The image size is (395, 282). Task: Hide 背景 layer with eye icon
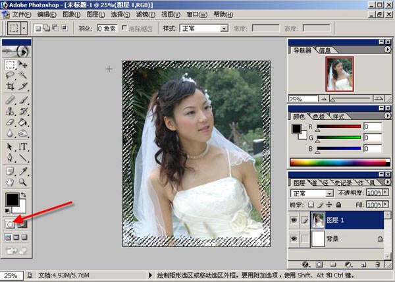point(294,239)
